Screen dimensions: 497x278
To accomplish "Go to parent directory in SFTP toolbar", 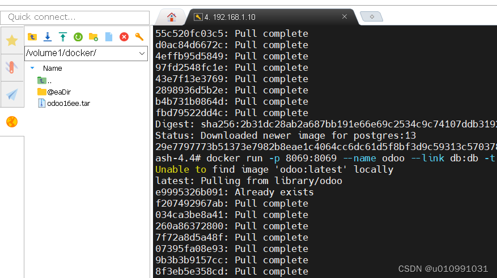I will (x=32, y=37).
